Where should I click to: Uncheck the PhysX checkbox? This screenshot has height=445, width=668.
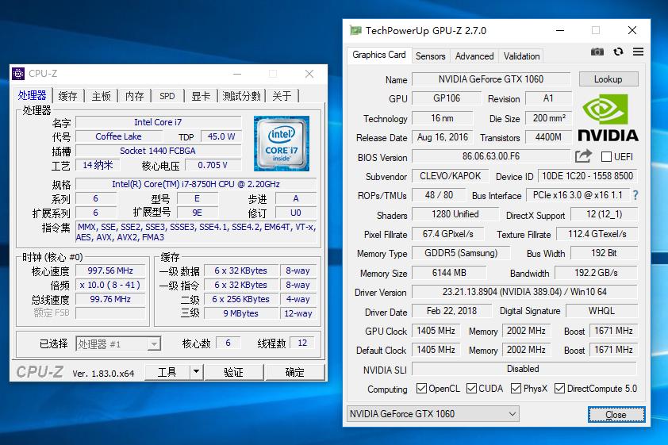click(516, 389)
